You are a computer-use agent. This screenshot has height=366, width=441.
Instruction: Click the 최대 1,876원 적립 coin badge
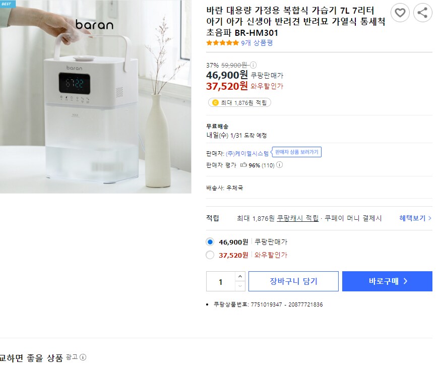tap(240, 102)
